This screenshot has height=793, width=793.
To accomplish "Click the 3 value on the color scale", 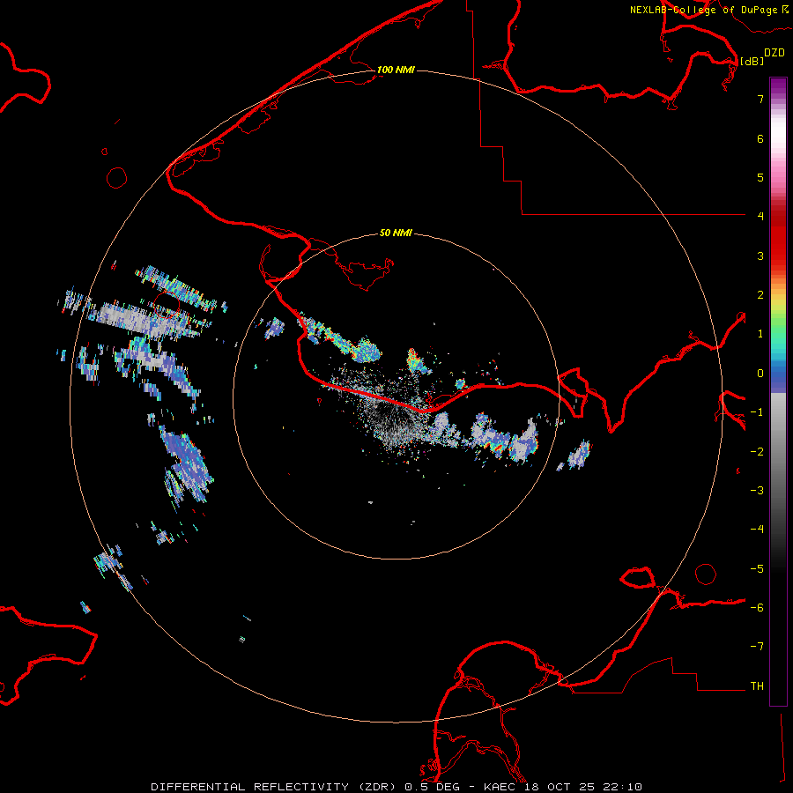I will coord(760,256).
